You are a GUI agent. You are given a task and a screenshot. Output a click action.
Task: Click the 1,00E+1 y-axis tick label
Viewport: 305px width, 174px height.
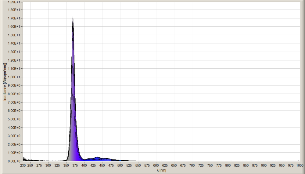coord(14,77)
